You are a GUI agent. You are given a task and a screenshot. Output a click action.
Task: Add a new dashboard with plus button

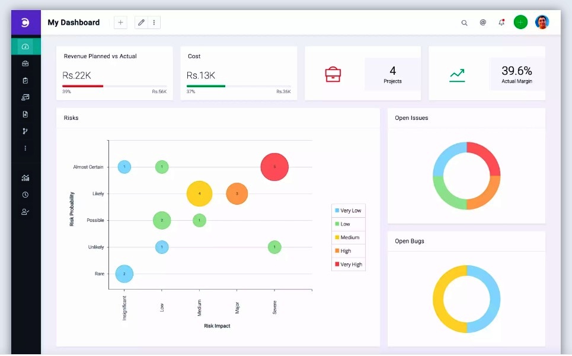tap(120, 23)
